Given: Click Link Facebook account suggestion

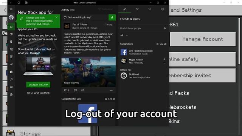Looking at the screenshot, I should pos(143,52).
